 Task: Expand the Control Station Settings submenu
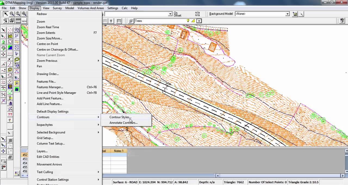[x=65, y=180]
